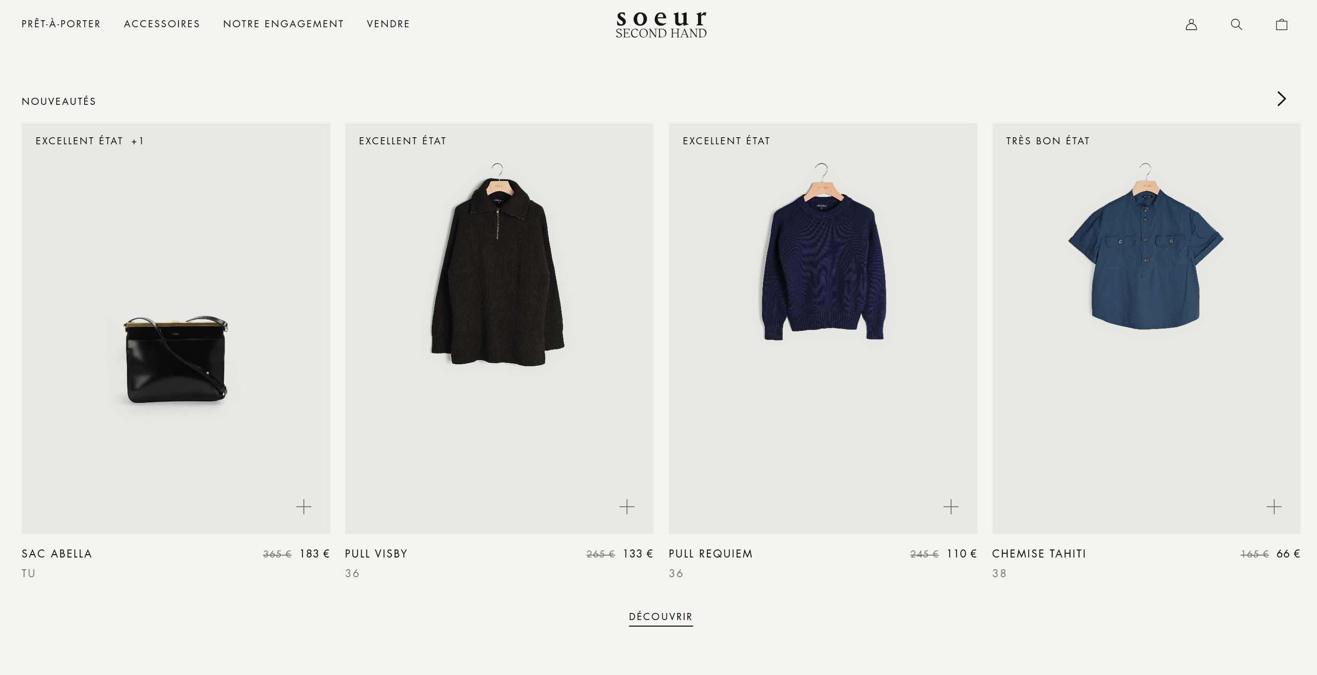The width and height of the screenshot is (1317, 675).
Task: Open the blue Chemise Tahiti shirt image
Action: tap(1146, 247)
